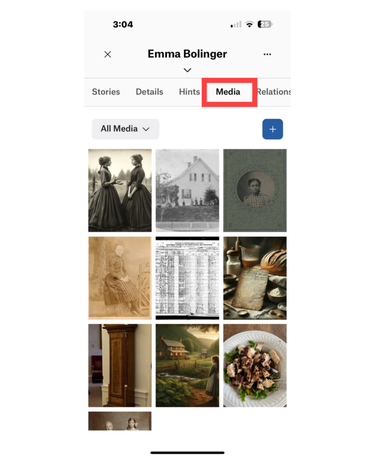Close Emma Bolinger's profile with the X icon

(107, 54)
